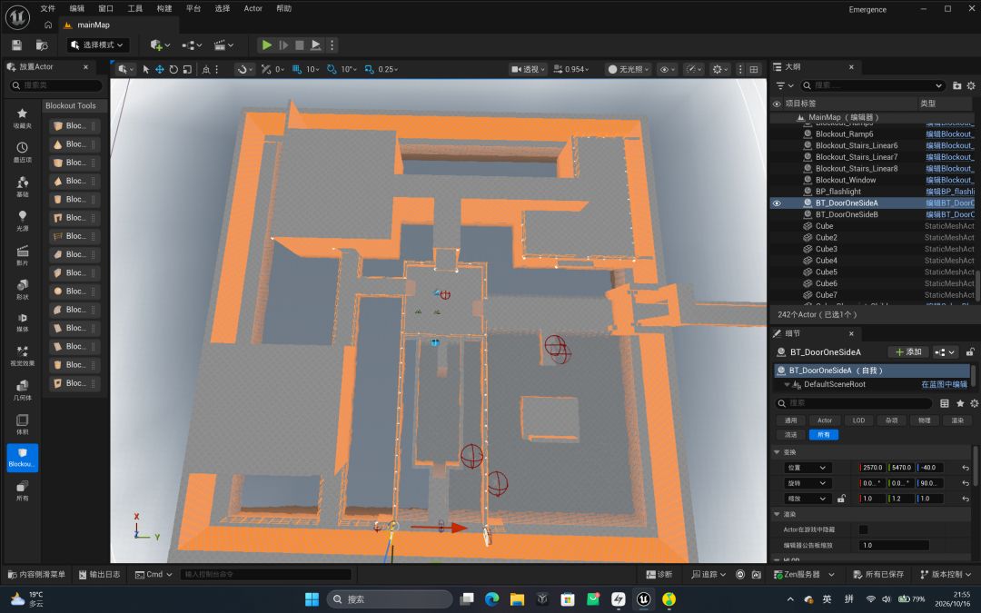981x613 pixels.
Task: Activate the Rotate gizmo tool
Action: 173,69
